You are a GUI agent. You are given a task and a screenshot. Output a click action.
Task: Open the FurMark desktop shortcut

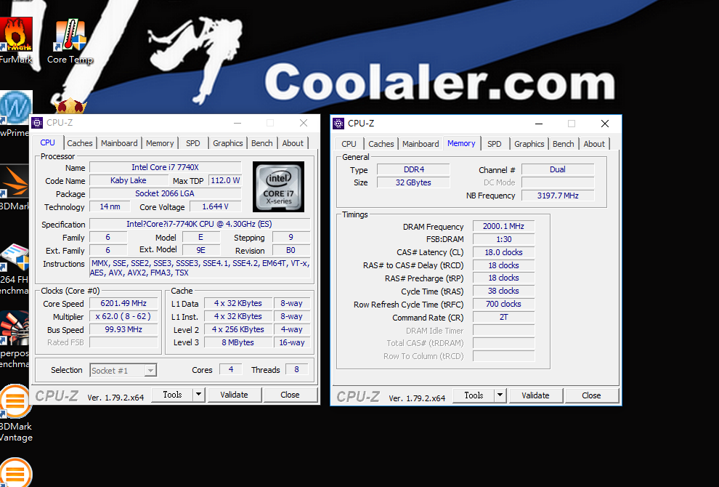(x=16, y=41)
